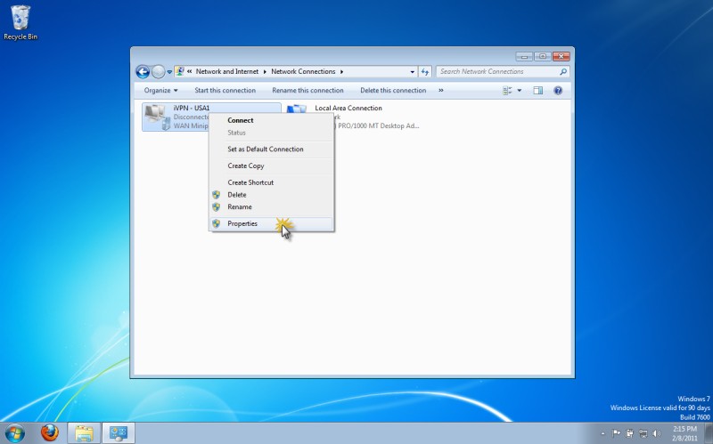The image size is (713, 444).
Task: Toggle the preview pane icon
Action: (538, 91)
